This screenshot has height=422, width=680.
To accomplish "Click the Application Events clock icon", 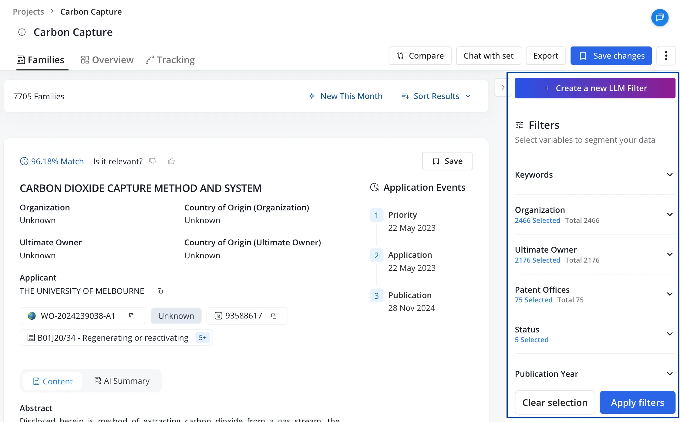I will (375, 187).
